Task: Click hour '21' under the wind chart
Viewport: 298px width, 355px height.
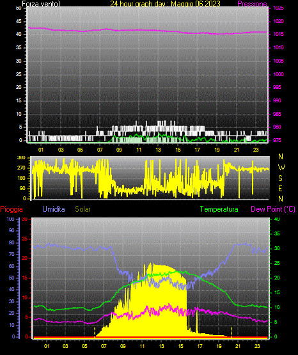Action: [237, 150]
